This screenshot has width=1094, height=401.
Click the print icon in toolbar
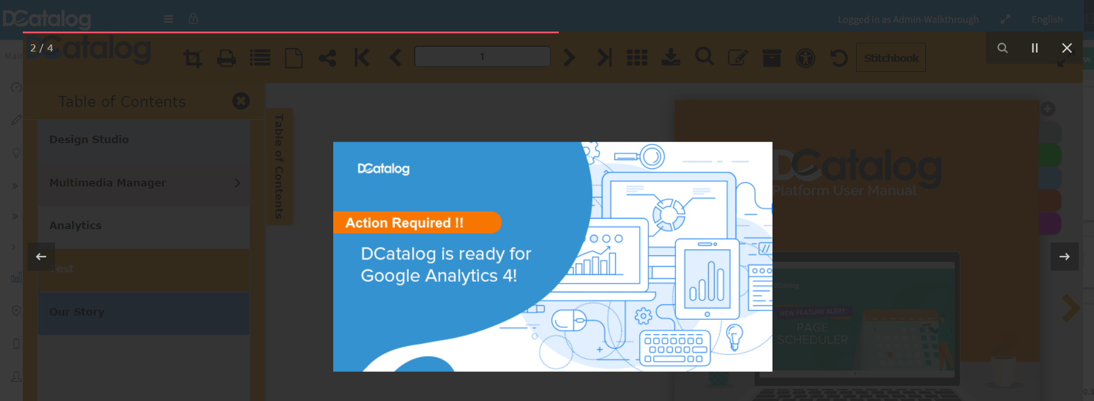point(226,58)
